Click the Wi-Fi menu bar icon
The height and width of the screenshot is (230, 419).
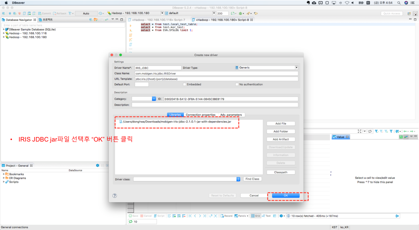pos(347,3)
